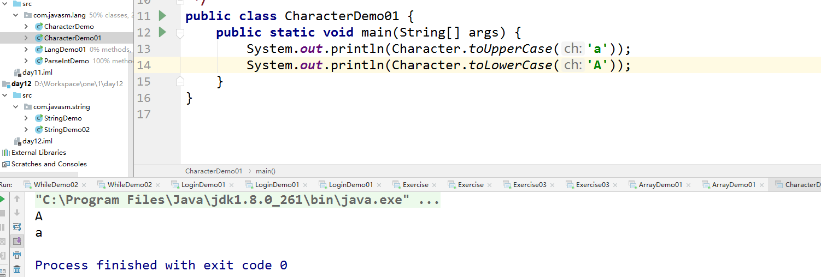
Task: Click the Up the Stack Trace arrow
Action: coord(17,199)
